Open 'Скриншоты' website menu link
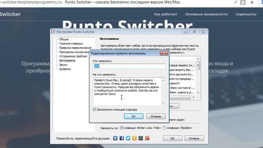263x148 pixels. pos(246,14)
